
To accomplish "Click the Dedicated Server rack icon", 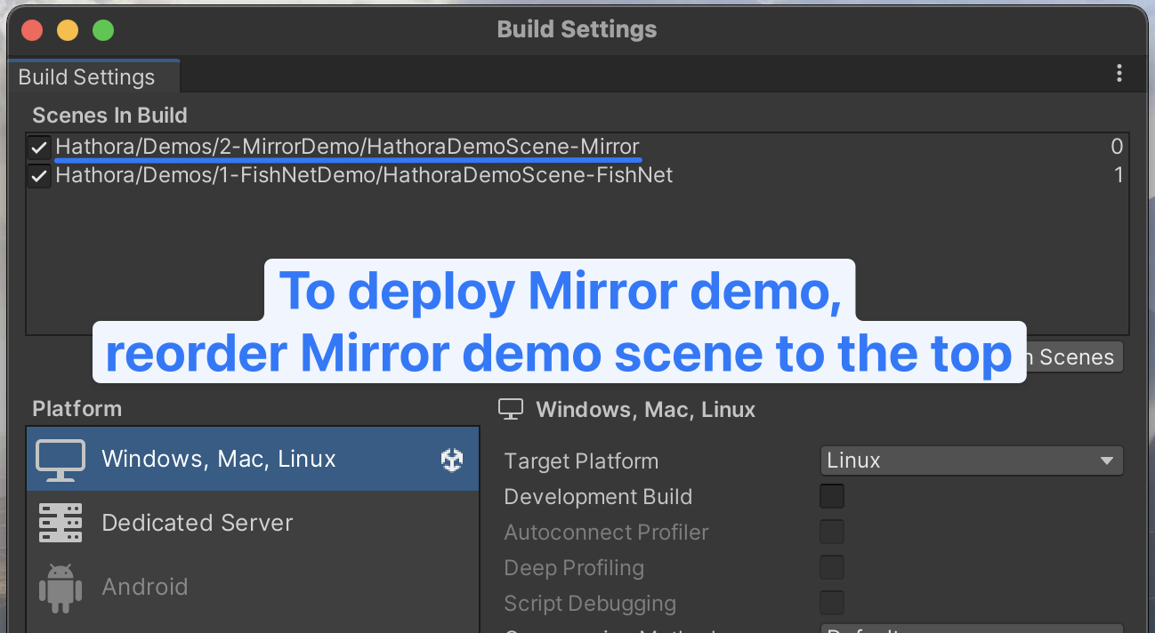I will (61, 523).
